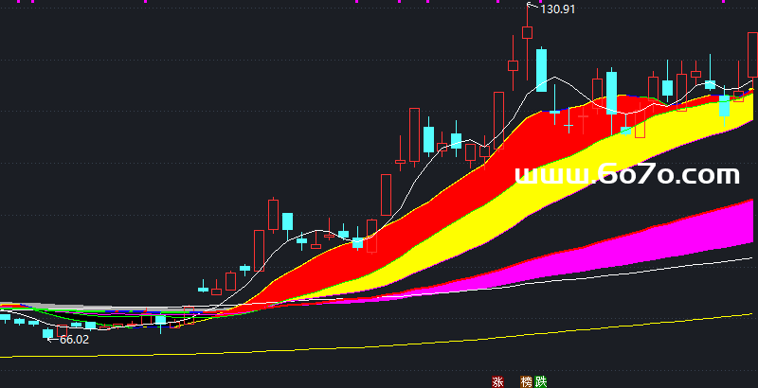Select the last red candlestick at right edge
Screen dimensions: 758x388
pos(751,57)
